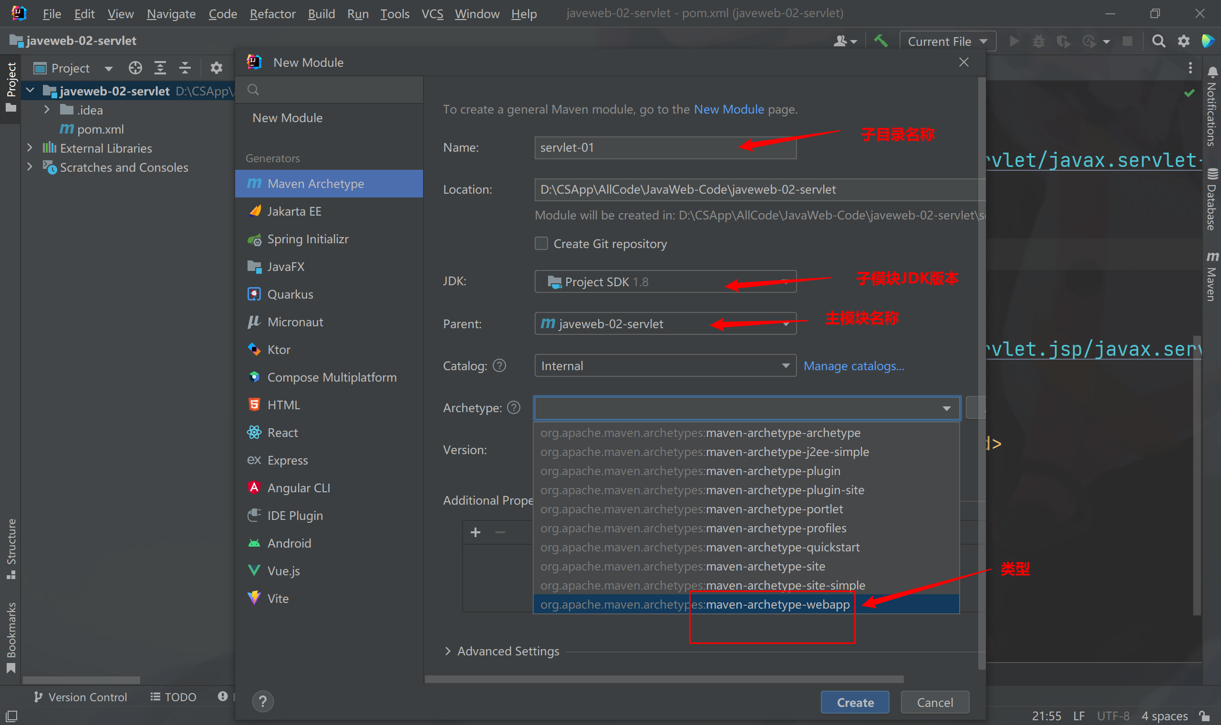Collapse javeweb-02-servlet project root
The image size is (1221, 725).
[x=30, y=90]
